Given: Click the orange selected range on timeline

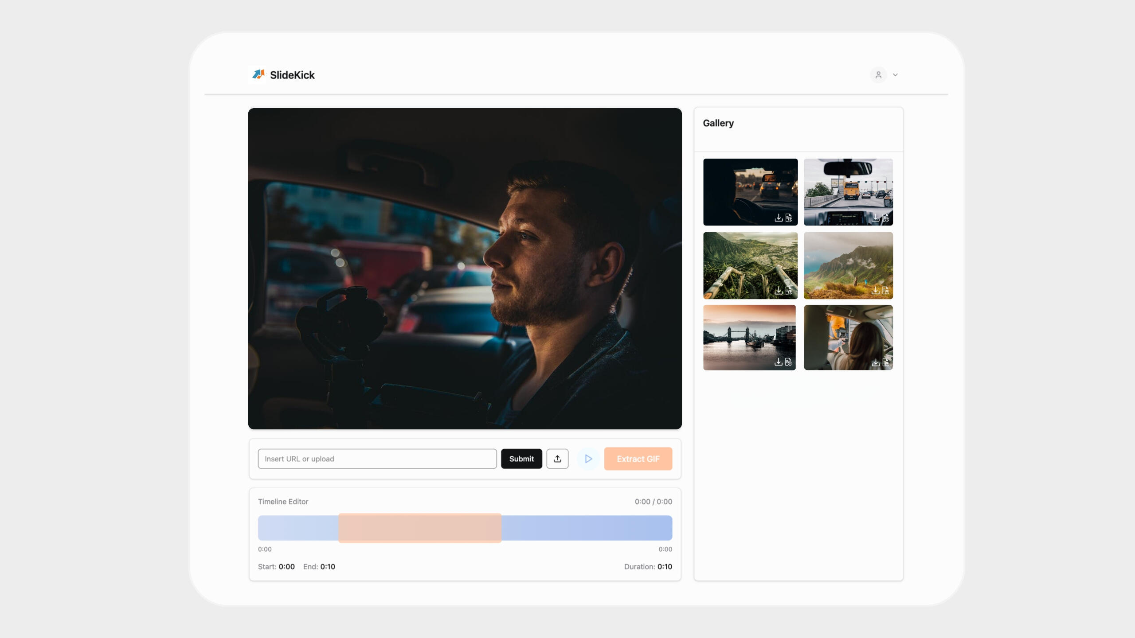Looking at the screenshot, I should [420, 528].
